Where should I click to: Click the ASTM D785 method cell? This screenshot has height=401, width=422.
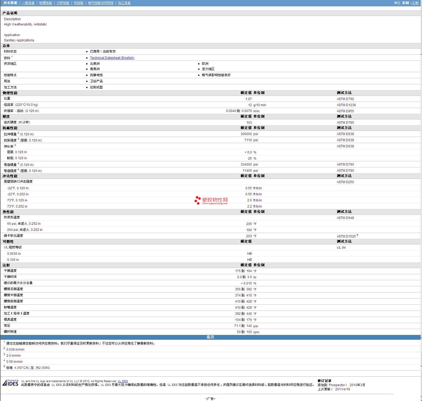click(345, 123)
